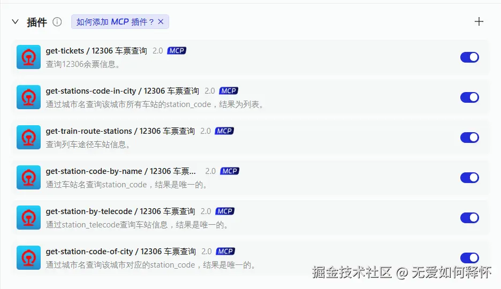Click description 查询12306余票信息。
The height and width of the screenshot is (289, 501).
pos(83,64)
